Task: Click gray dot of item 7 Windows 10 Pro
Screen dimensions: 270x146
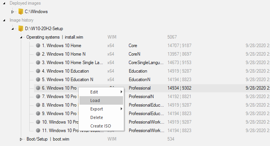Action: point(38,96)
